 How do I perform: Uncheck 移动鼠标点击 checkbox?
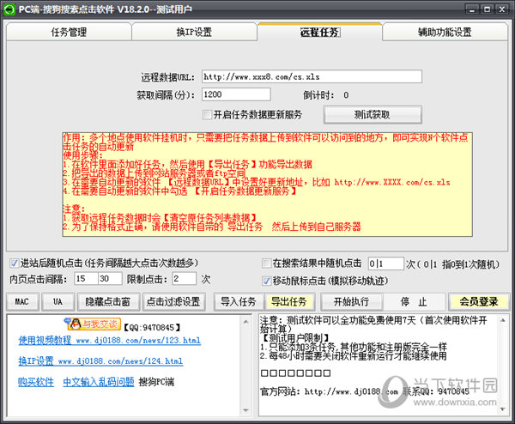[266, 280]
